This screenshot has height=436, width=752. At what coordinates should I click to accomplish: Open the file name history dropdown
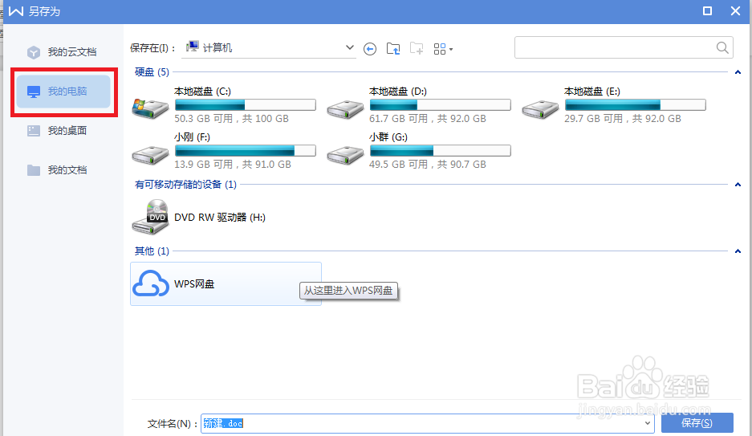(648, 423)
